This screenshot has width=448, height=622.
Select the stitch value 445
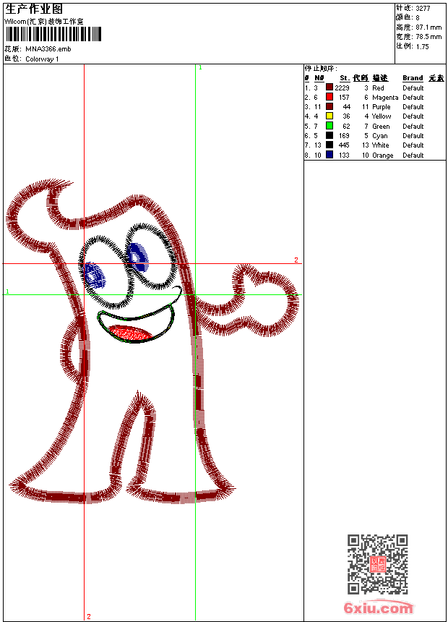point(344,145)
